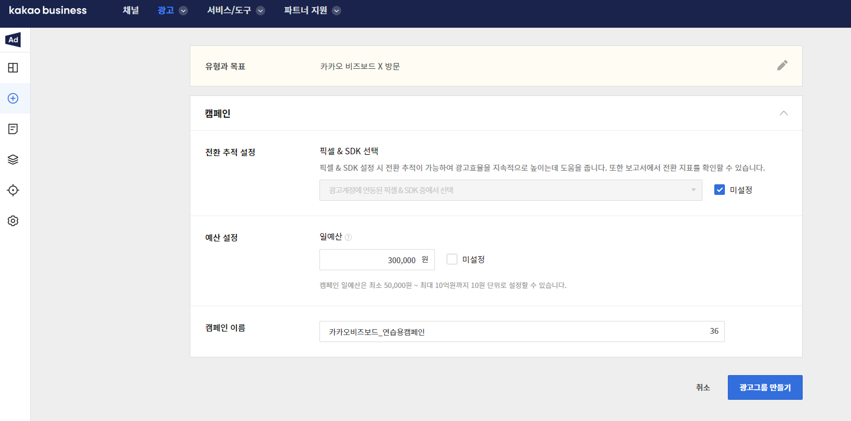The image size is (851, 421).
Task: Click the 일예산 help question icon
Action: (348, 237)
